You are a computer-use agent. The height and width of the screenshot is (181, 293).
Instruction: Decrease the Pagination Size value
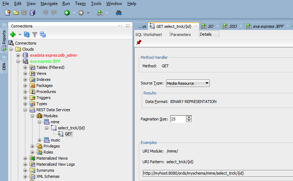click(189, 120)
